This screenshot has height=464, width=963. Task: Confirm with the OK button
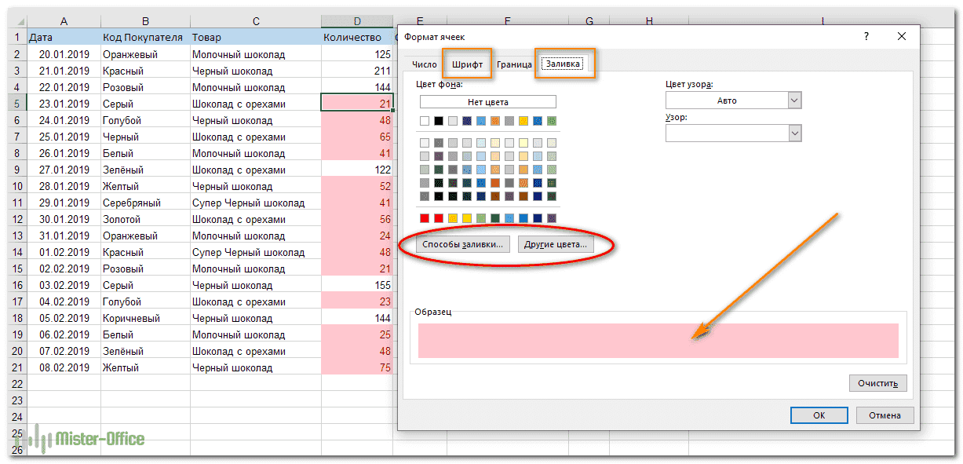(x=819, y=415)
